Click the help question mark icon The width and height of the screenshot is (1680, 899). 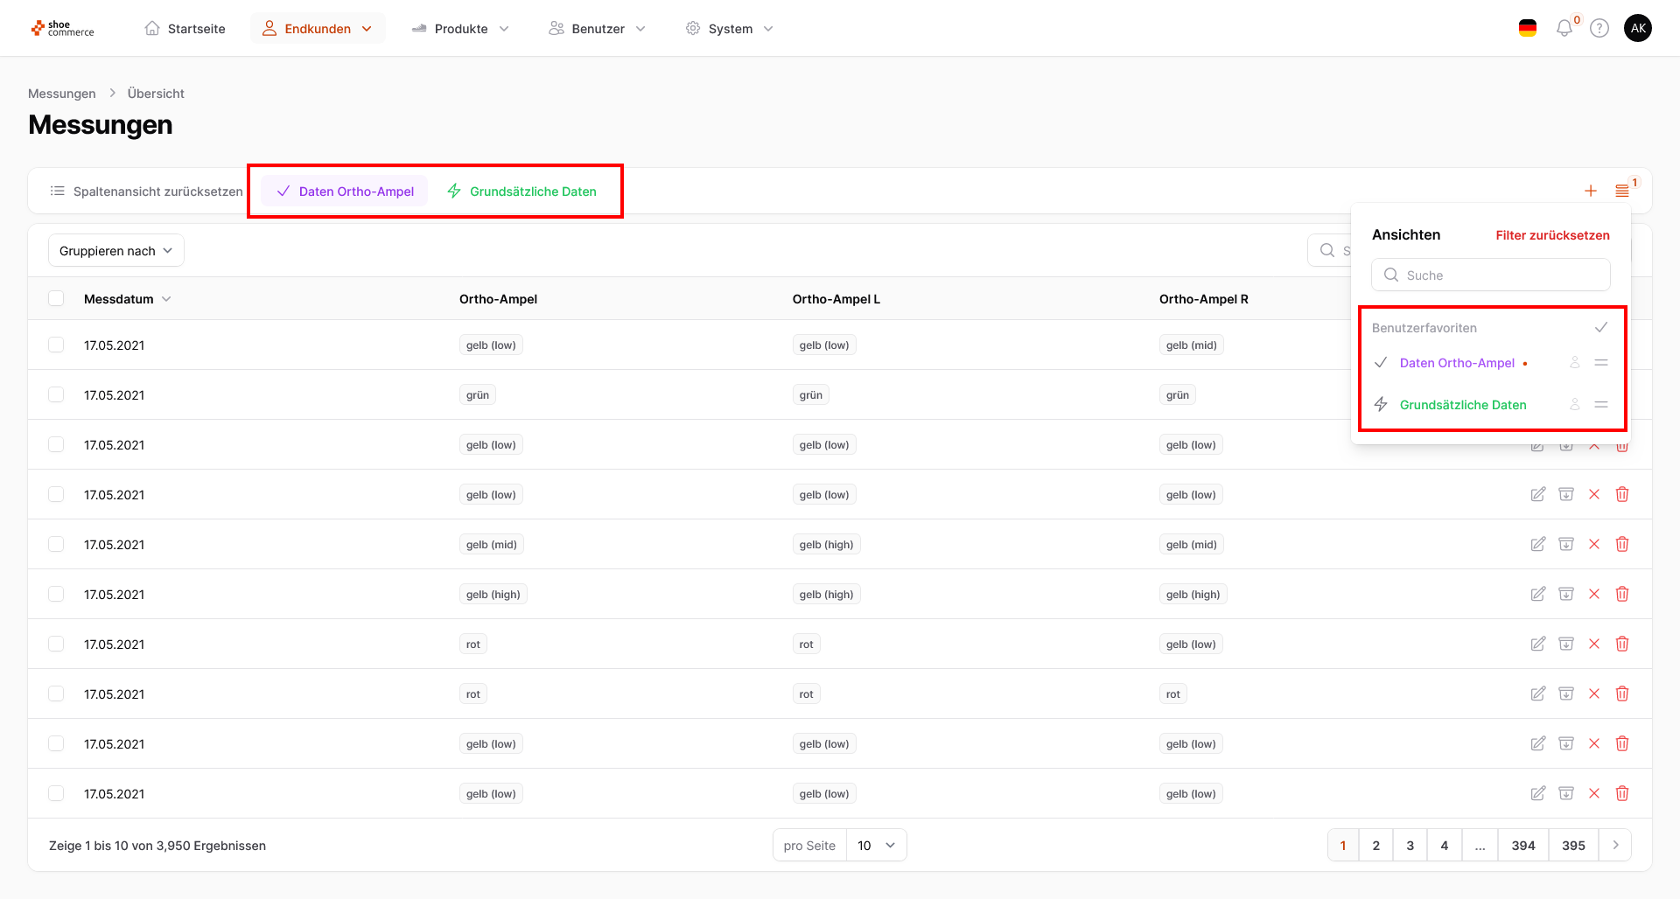pos(1599,29)
